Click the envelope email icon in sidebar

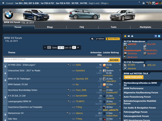129,36
